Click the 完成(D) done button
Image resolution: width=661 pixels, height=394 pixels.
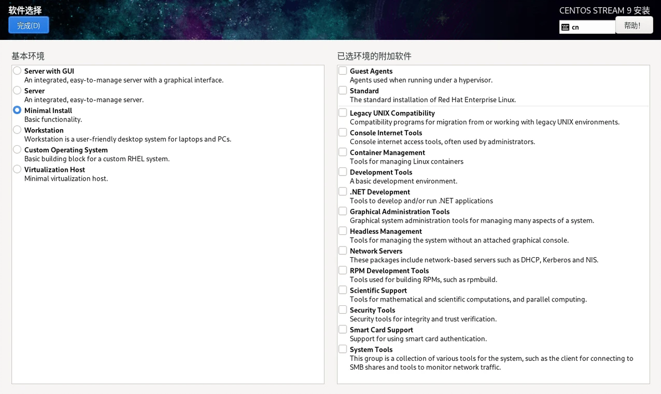click(29, 25)
